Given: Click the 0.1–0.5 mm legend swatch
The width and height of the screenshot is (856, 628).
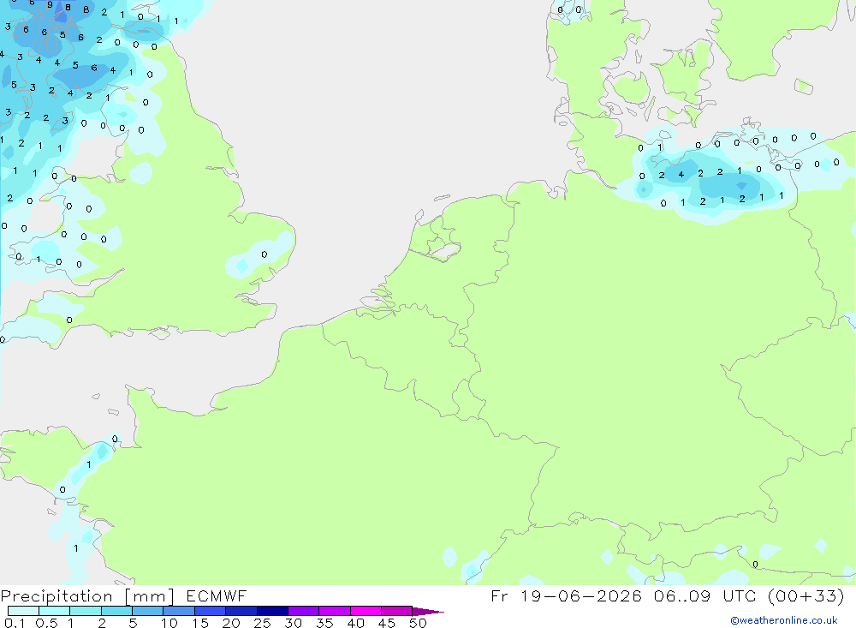Looking at the screenshot, I should [x=23, y=611].
